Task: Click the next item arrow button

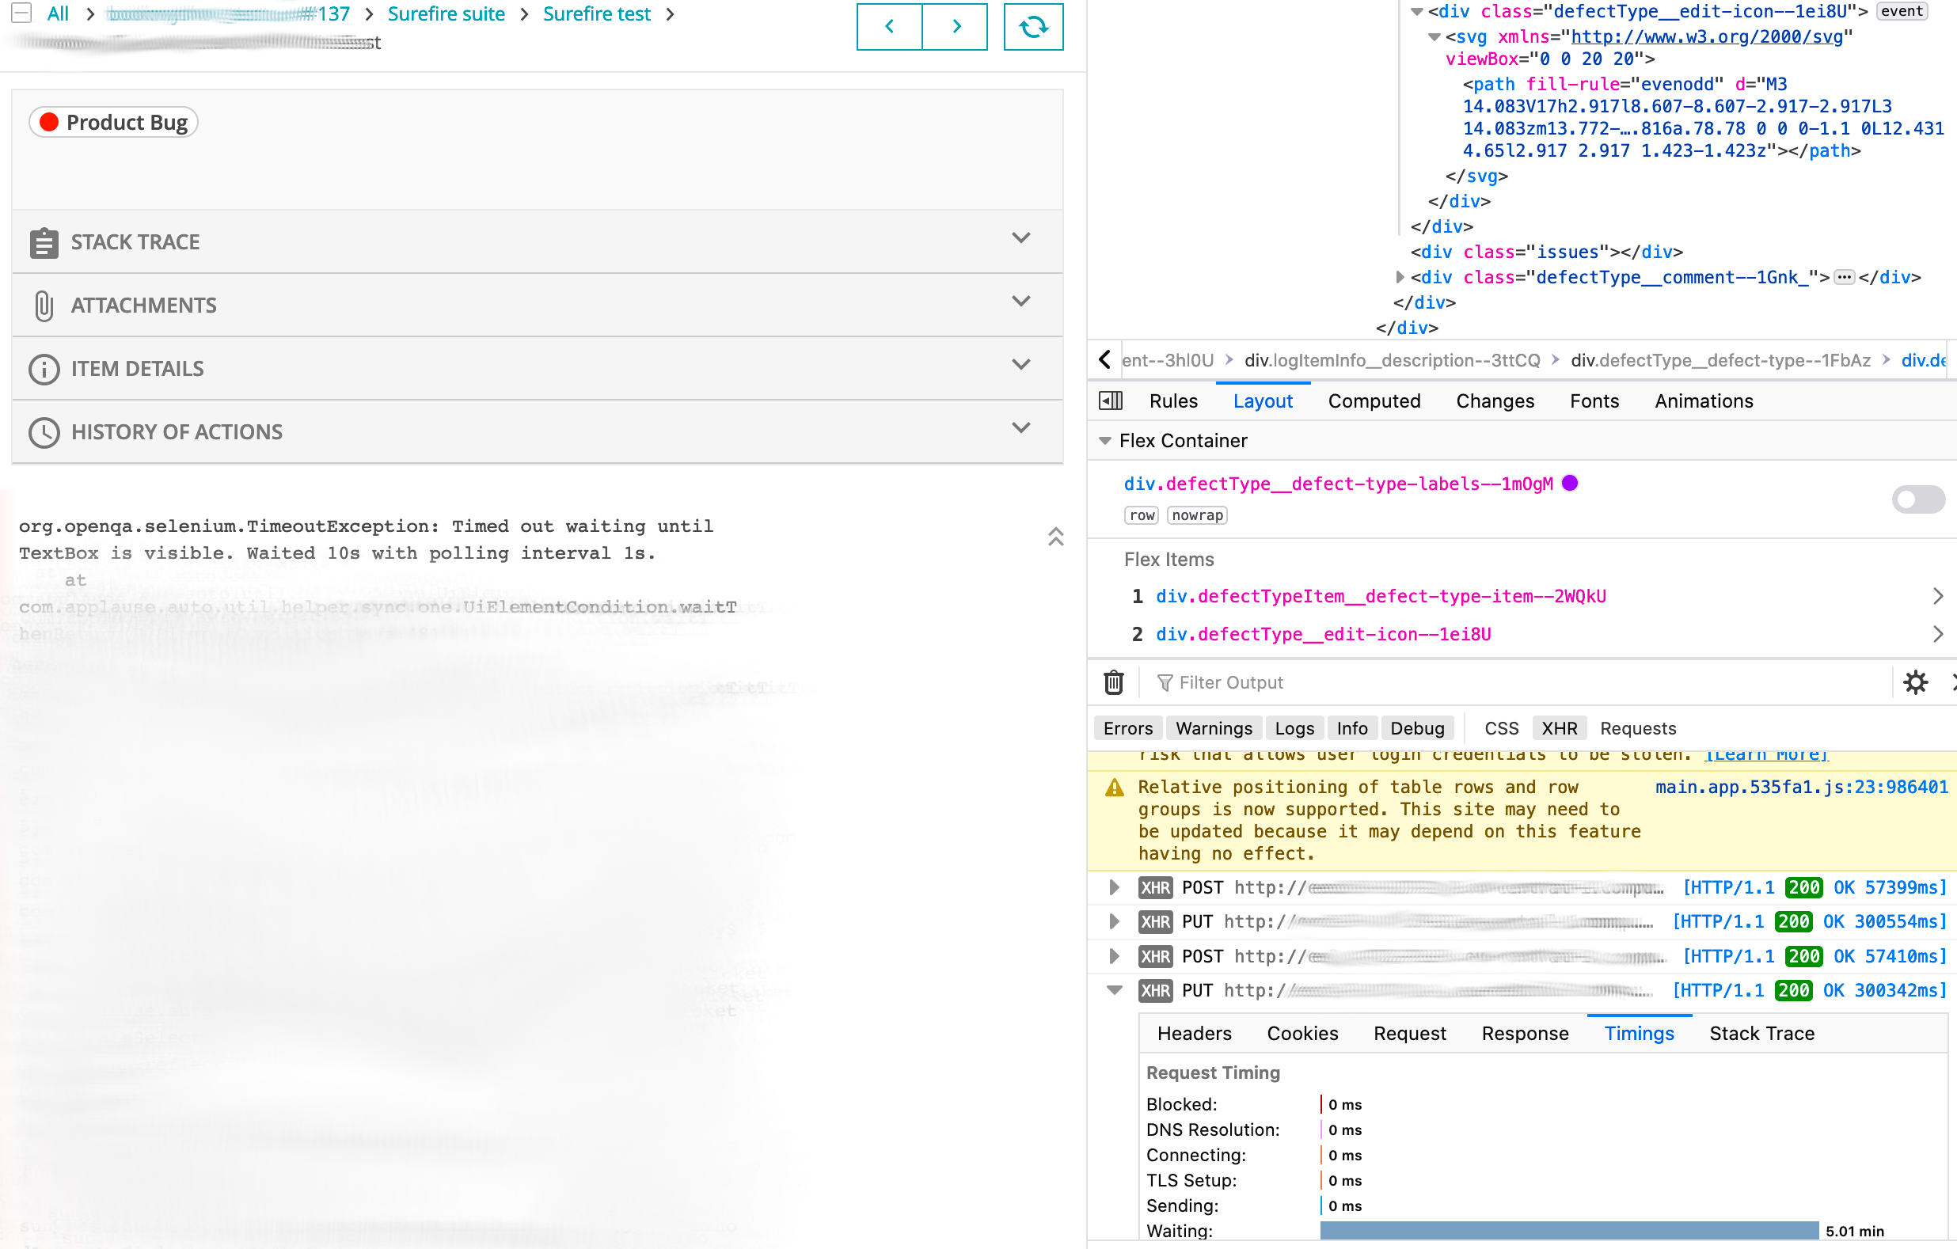Action: click(956, 27)
